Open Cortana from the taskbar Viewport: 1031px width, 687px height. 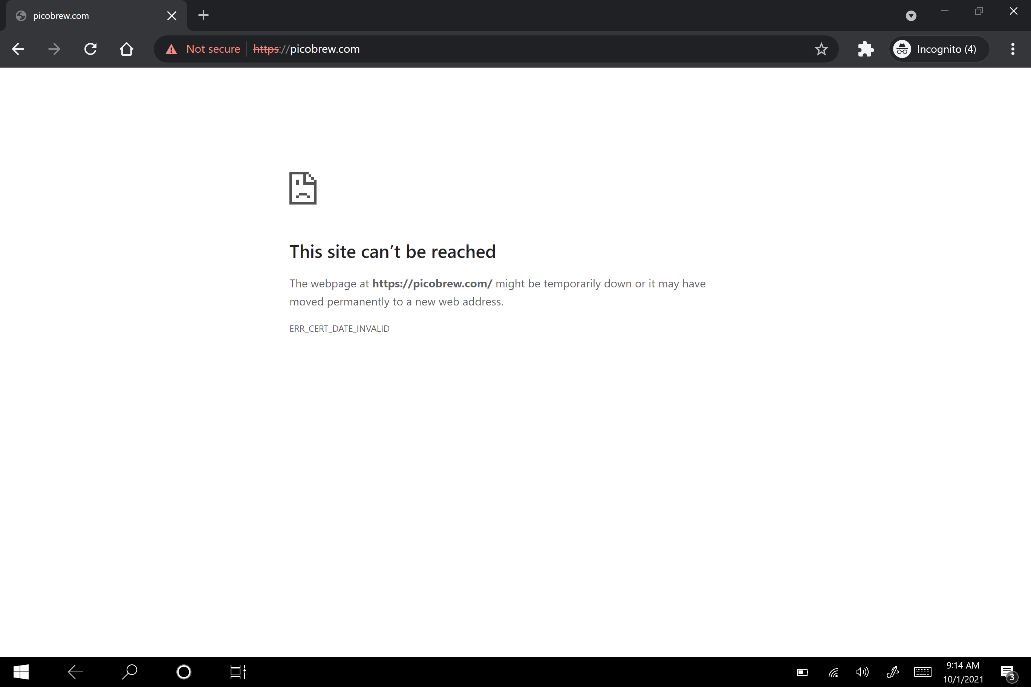[x=184, y=672]
